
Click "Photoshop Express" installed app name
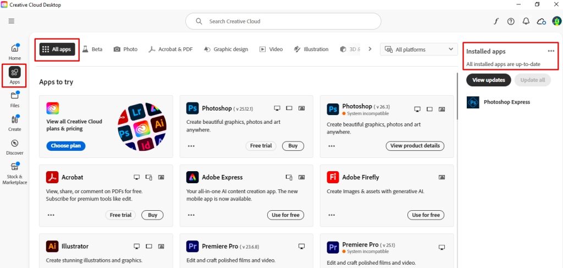coord(506,102)
